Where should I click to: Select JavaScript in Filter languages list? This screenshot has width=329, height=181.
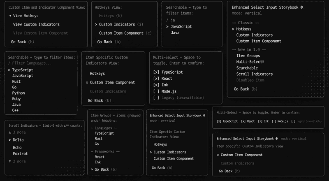(x=23, y=76)
